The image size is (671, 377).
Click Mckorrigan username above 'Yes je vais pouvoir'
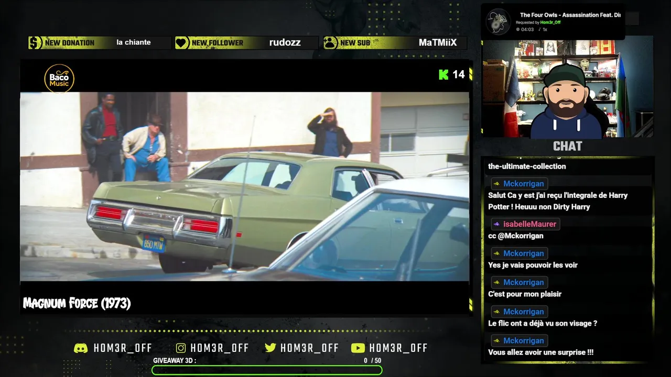pyautogui.click(x=524, y=253)
